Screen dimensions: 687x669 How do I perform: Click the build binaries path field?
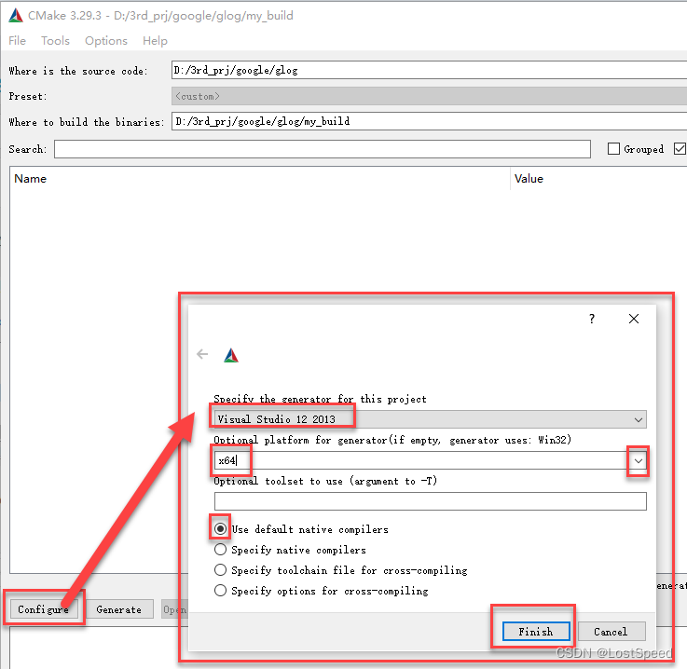click(429, 121)
